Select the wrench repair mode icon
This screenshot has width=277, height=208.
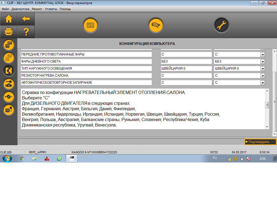[221, 25]
